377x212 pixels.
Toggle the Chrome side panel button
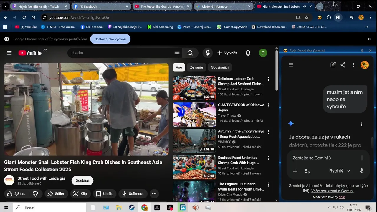pos(338,17)
